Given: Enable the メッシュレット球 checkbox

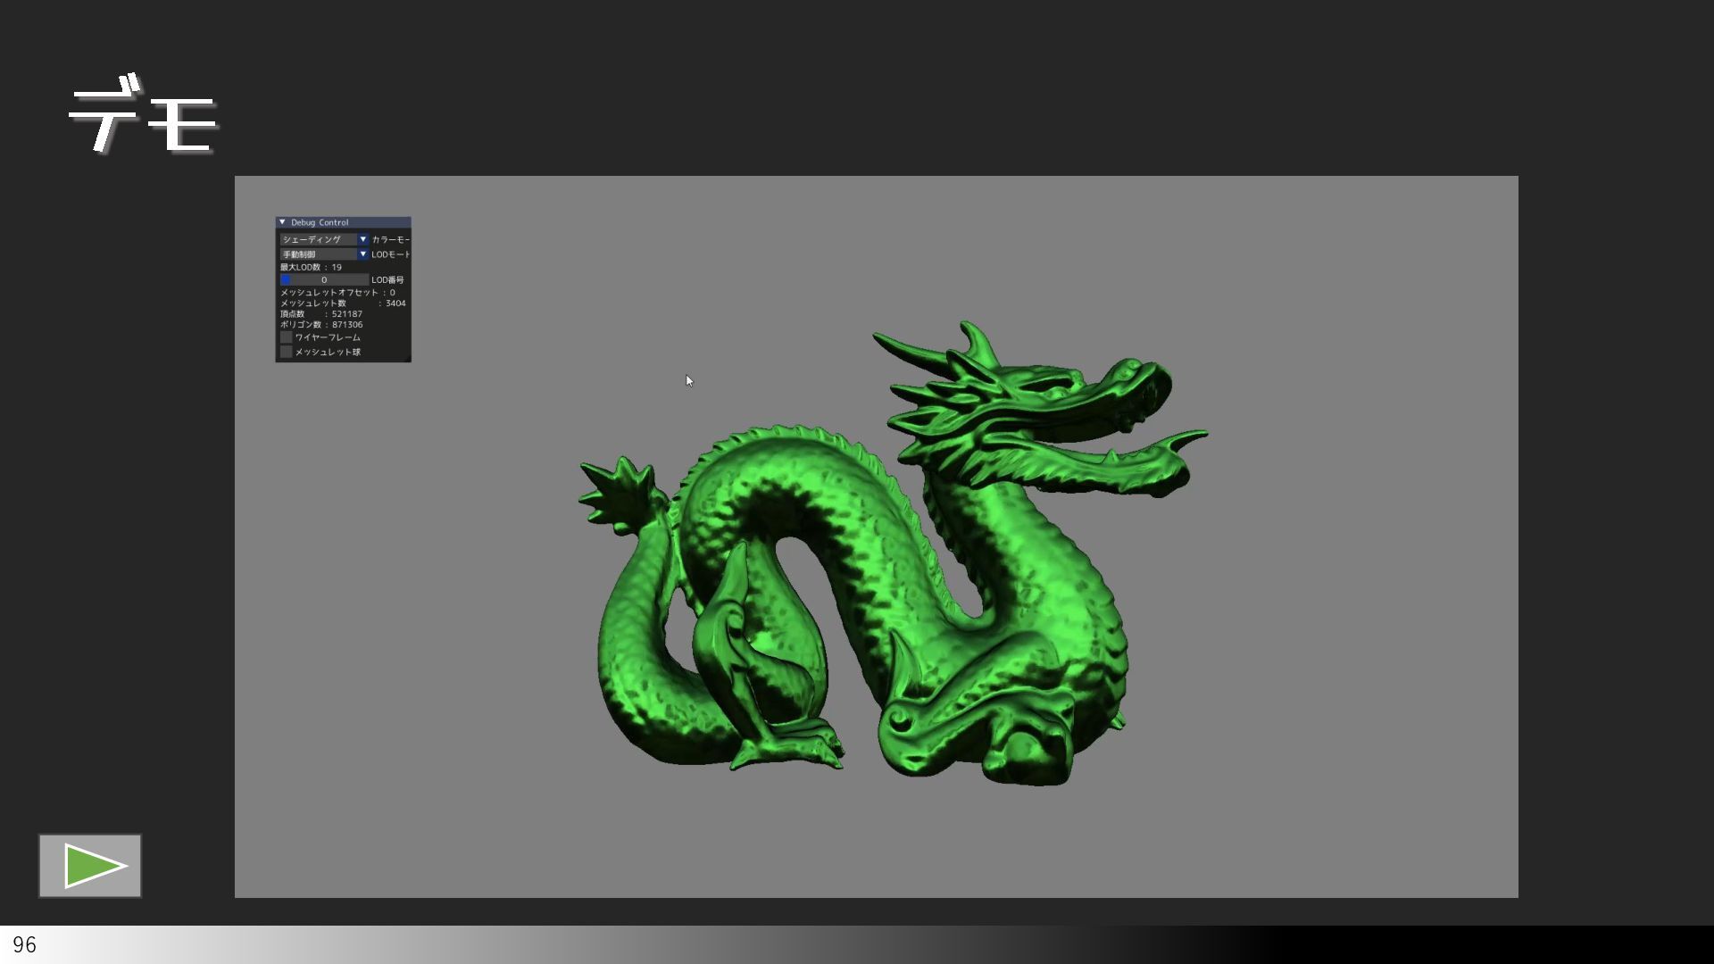Looking at the screenshot, I should coord(286,352).
